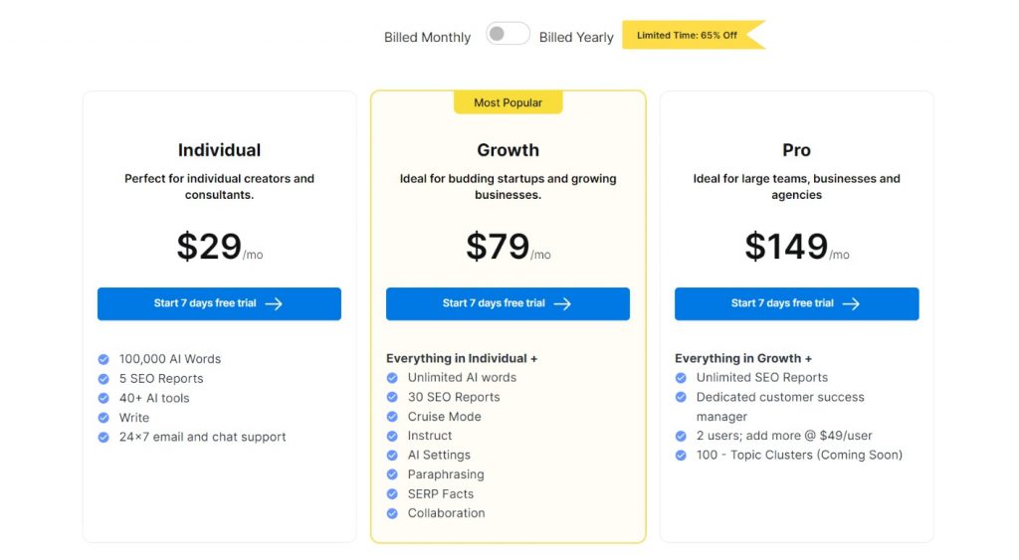The image size is (1019, 560).
Task: Click the checkmark by 100 - Topic Clusters
Action: click(681, 456)
